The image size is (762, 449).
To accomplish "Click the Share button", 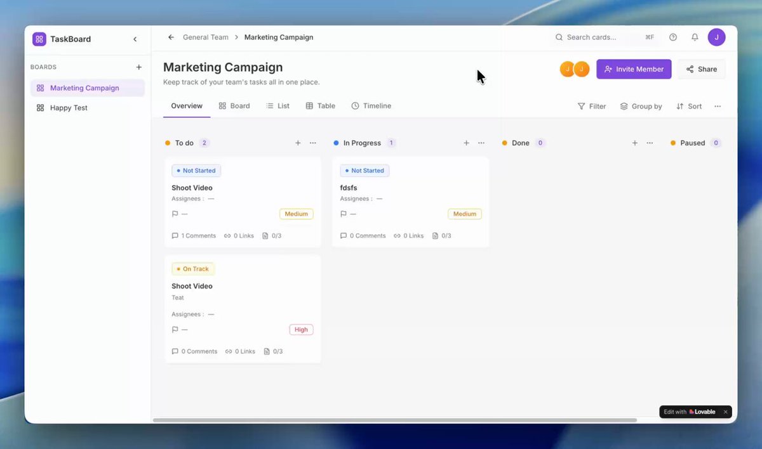I will pyautogui.click(x=701, y=69).
